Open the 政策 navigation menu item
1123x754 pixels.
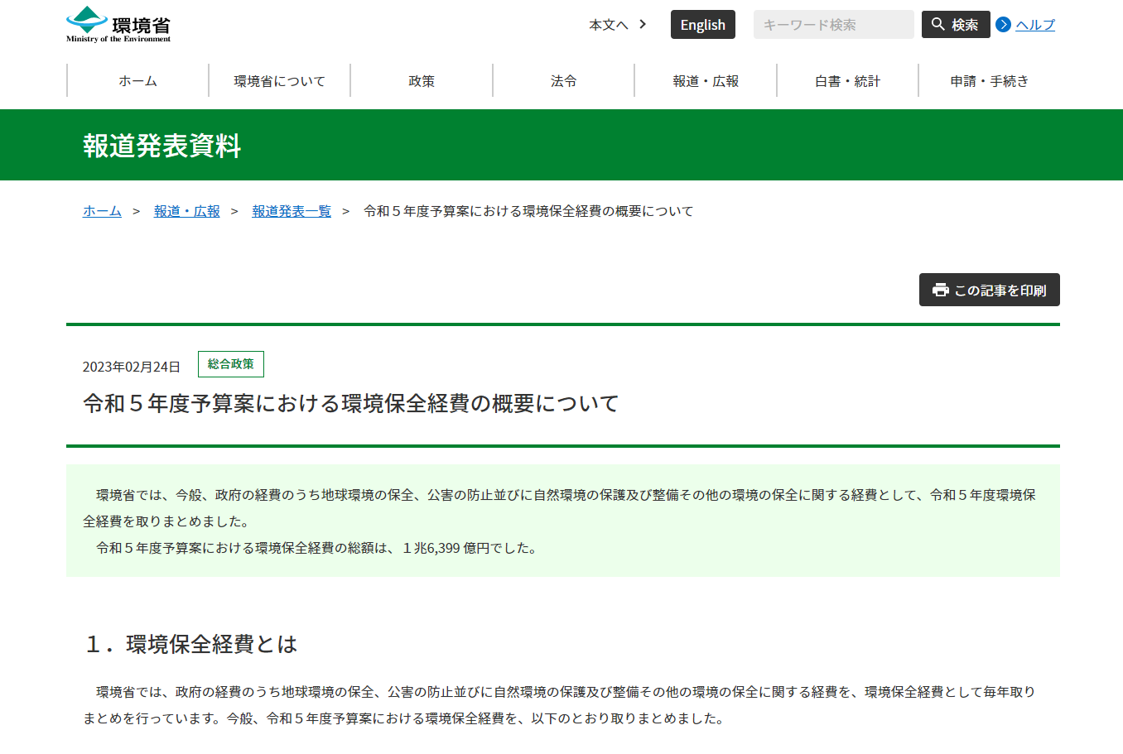[421, 80]
